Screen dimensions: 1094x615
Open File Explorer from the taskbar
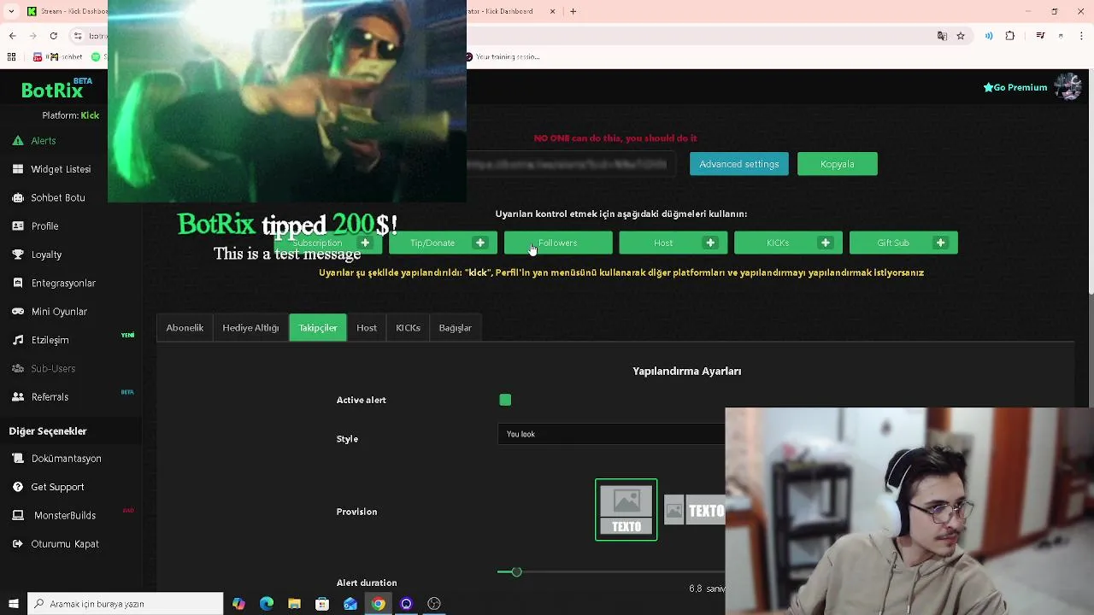(x=294, y=604)
